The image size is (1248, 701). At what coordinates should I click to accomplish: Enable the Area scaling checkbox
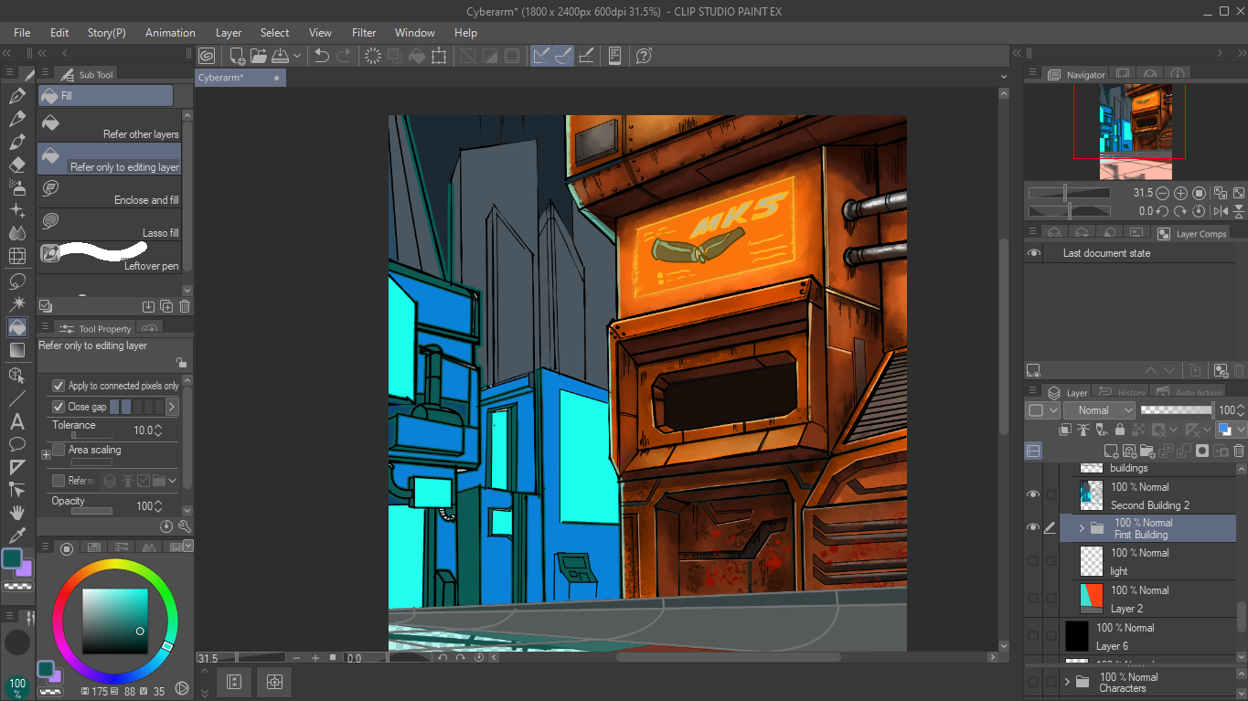click(x=59, y=450)
